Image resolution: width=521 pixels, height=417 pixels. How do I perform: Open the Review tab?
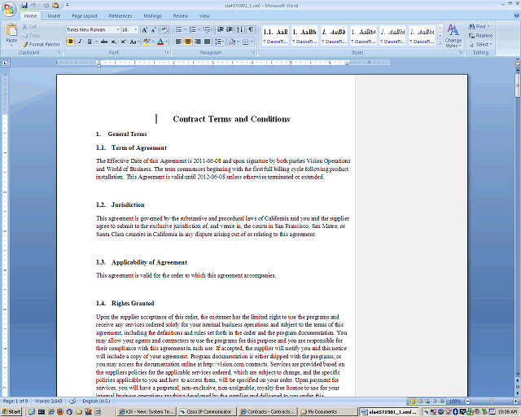point(180,16)
